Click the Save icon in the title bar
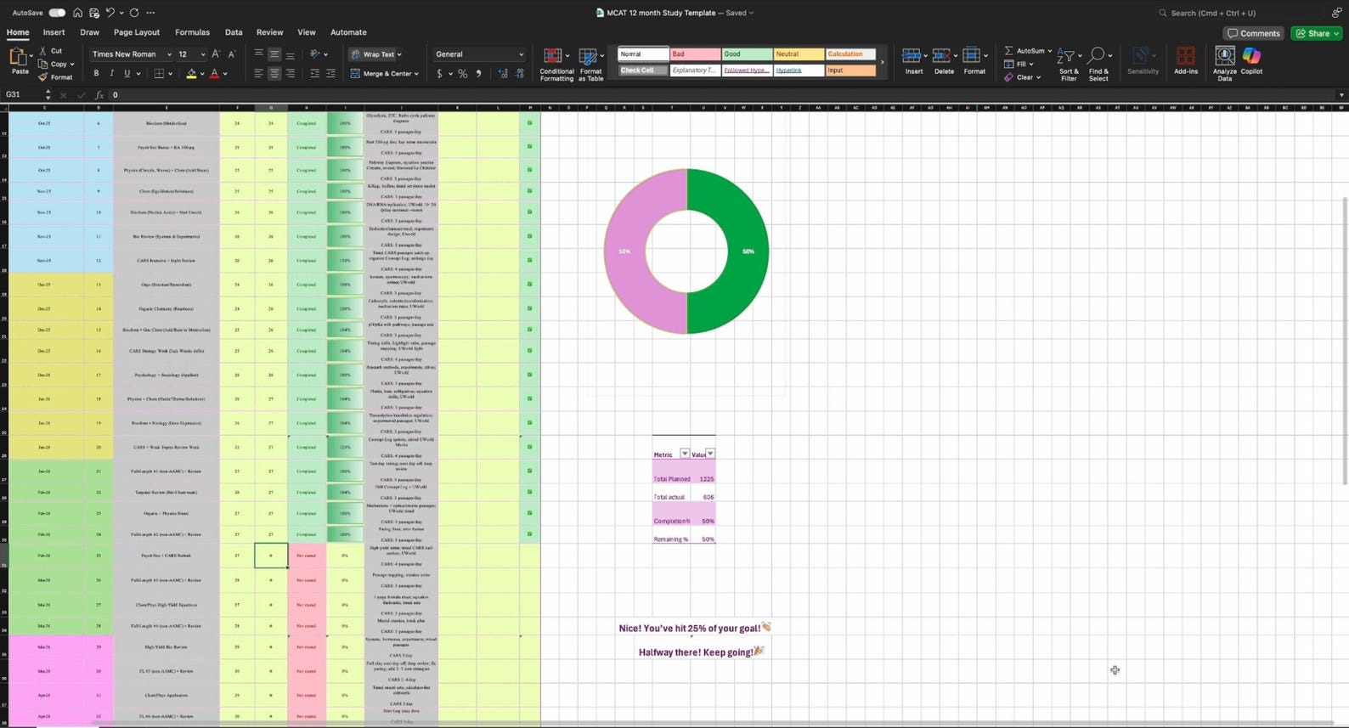 [x=93, y=13]
